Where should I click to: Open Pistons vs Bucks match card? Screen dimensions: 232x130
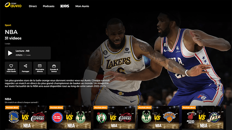click(x=70, y=117)
